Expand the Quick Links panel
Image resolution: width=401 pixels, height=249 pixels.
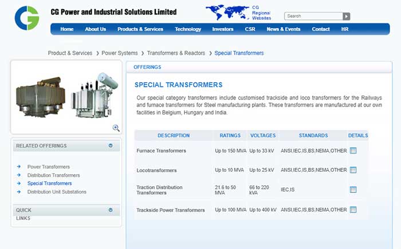point(111,210)
